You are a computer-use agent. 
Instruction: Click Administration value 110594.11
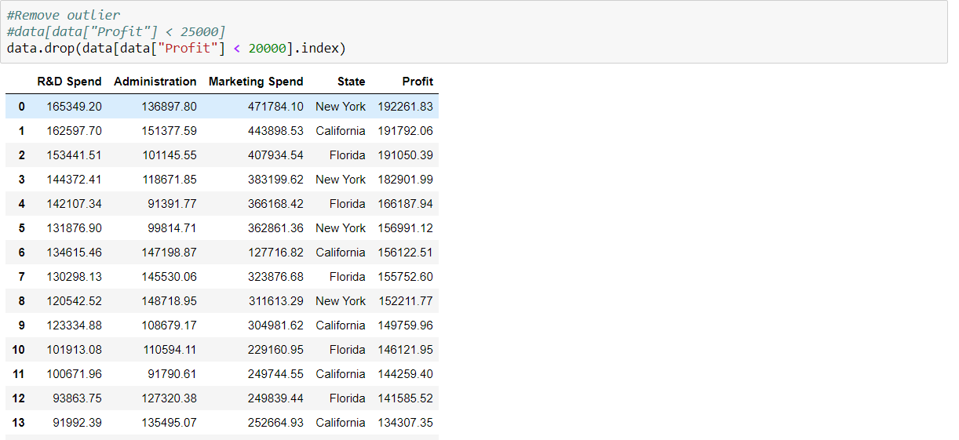(x=169, y=350)
